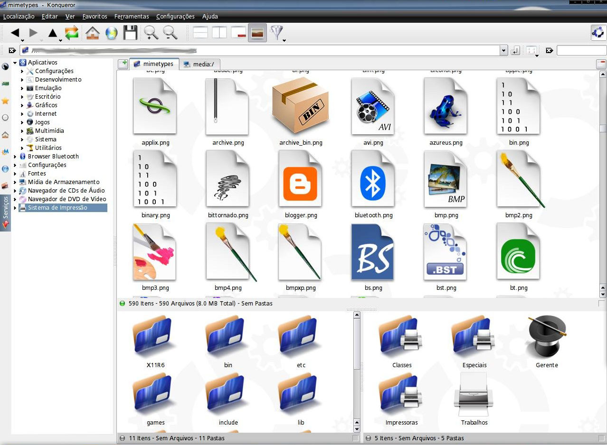Click the Konqueror throbber logo
Image resolution: width=607 pixels, height=445 pixels.
click(598, 33)
